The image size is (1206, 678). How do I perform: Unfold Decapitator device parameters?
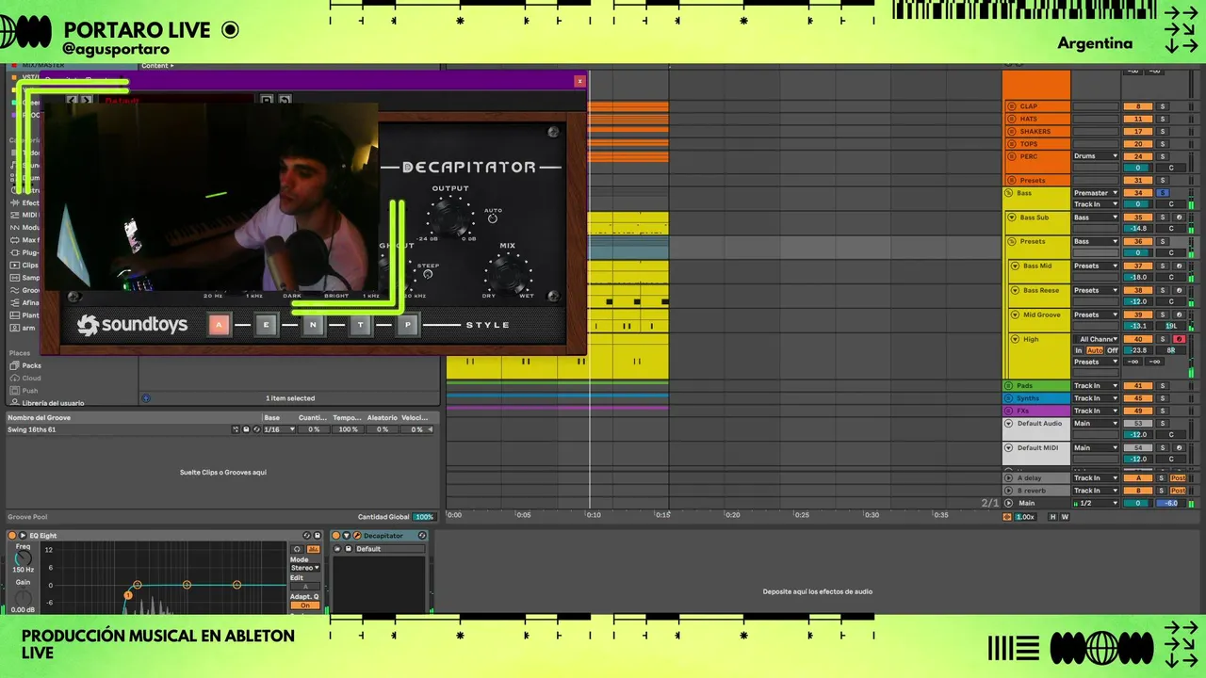point(347,536)
